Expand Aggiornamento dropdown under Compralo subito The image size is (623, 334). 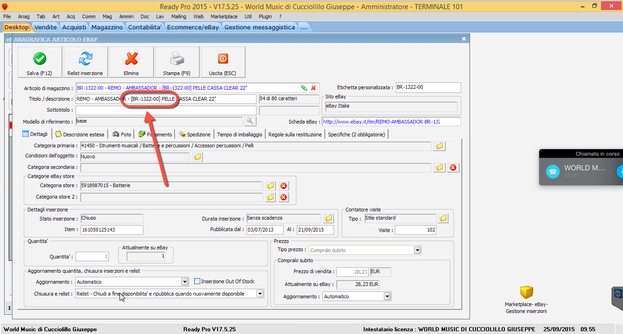click(x=388, y=296)
